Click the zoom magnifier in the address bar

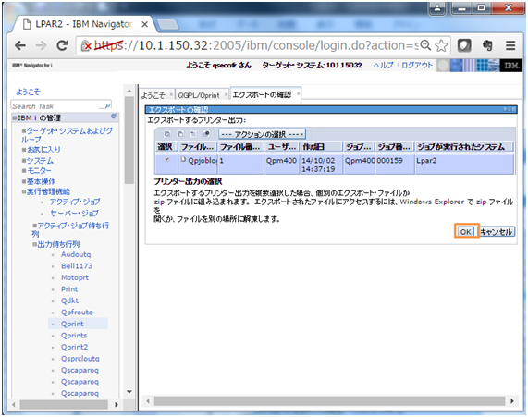(x=426, y=45)
